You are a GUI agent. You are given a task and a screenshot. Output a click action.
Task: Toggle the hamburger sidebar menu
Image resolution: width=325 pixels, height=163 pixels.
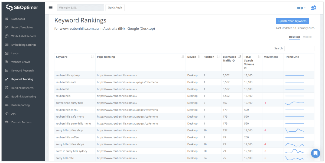(51, 8)
